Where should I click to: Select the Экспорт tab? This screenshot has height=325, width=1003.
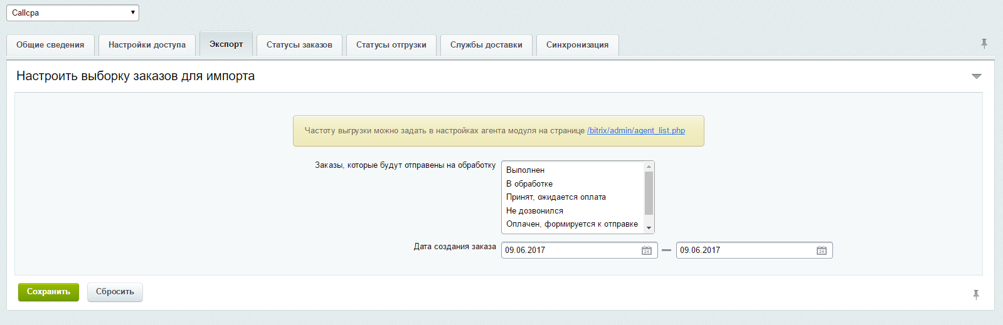(226, 44)
